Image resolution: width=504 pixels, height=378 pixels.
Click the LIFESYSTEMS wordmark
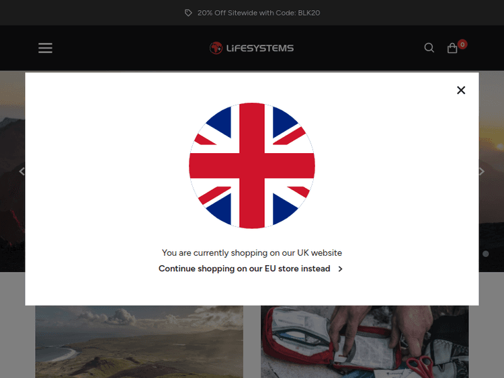click(x=260, y=48)
